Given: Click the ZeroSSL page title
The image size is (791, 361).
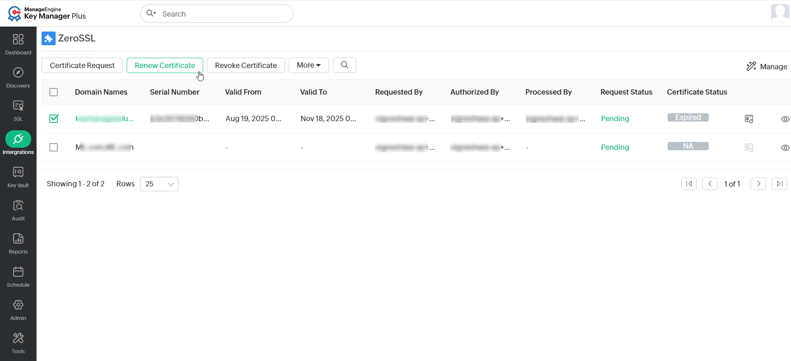Looking at the screenshot, I should [77, 38].
